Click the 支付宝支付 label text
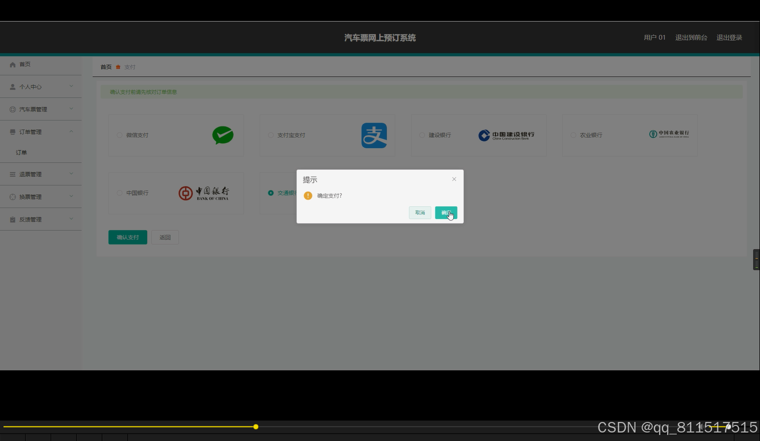 click(x=291, y=135)
